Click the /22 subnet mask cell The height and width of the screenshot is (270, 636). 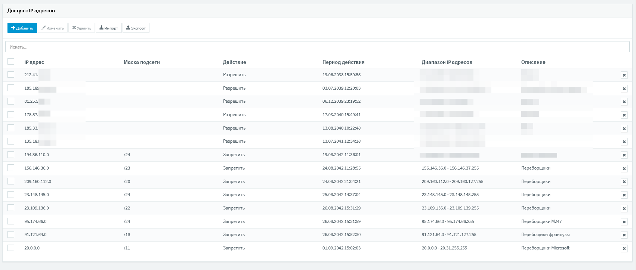127,208
